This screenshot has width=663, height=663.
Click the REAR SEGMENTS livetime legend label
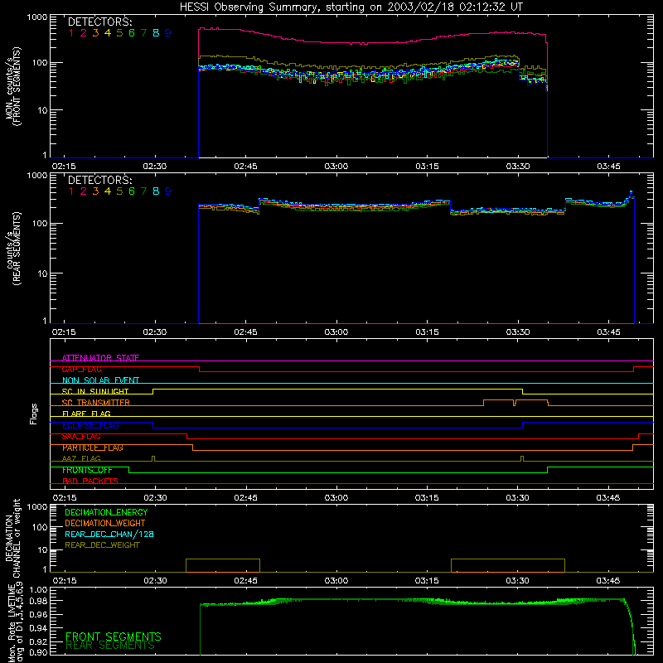click(110, 646)
